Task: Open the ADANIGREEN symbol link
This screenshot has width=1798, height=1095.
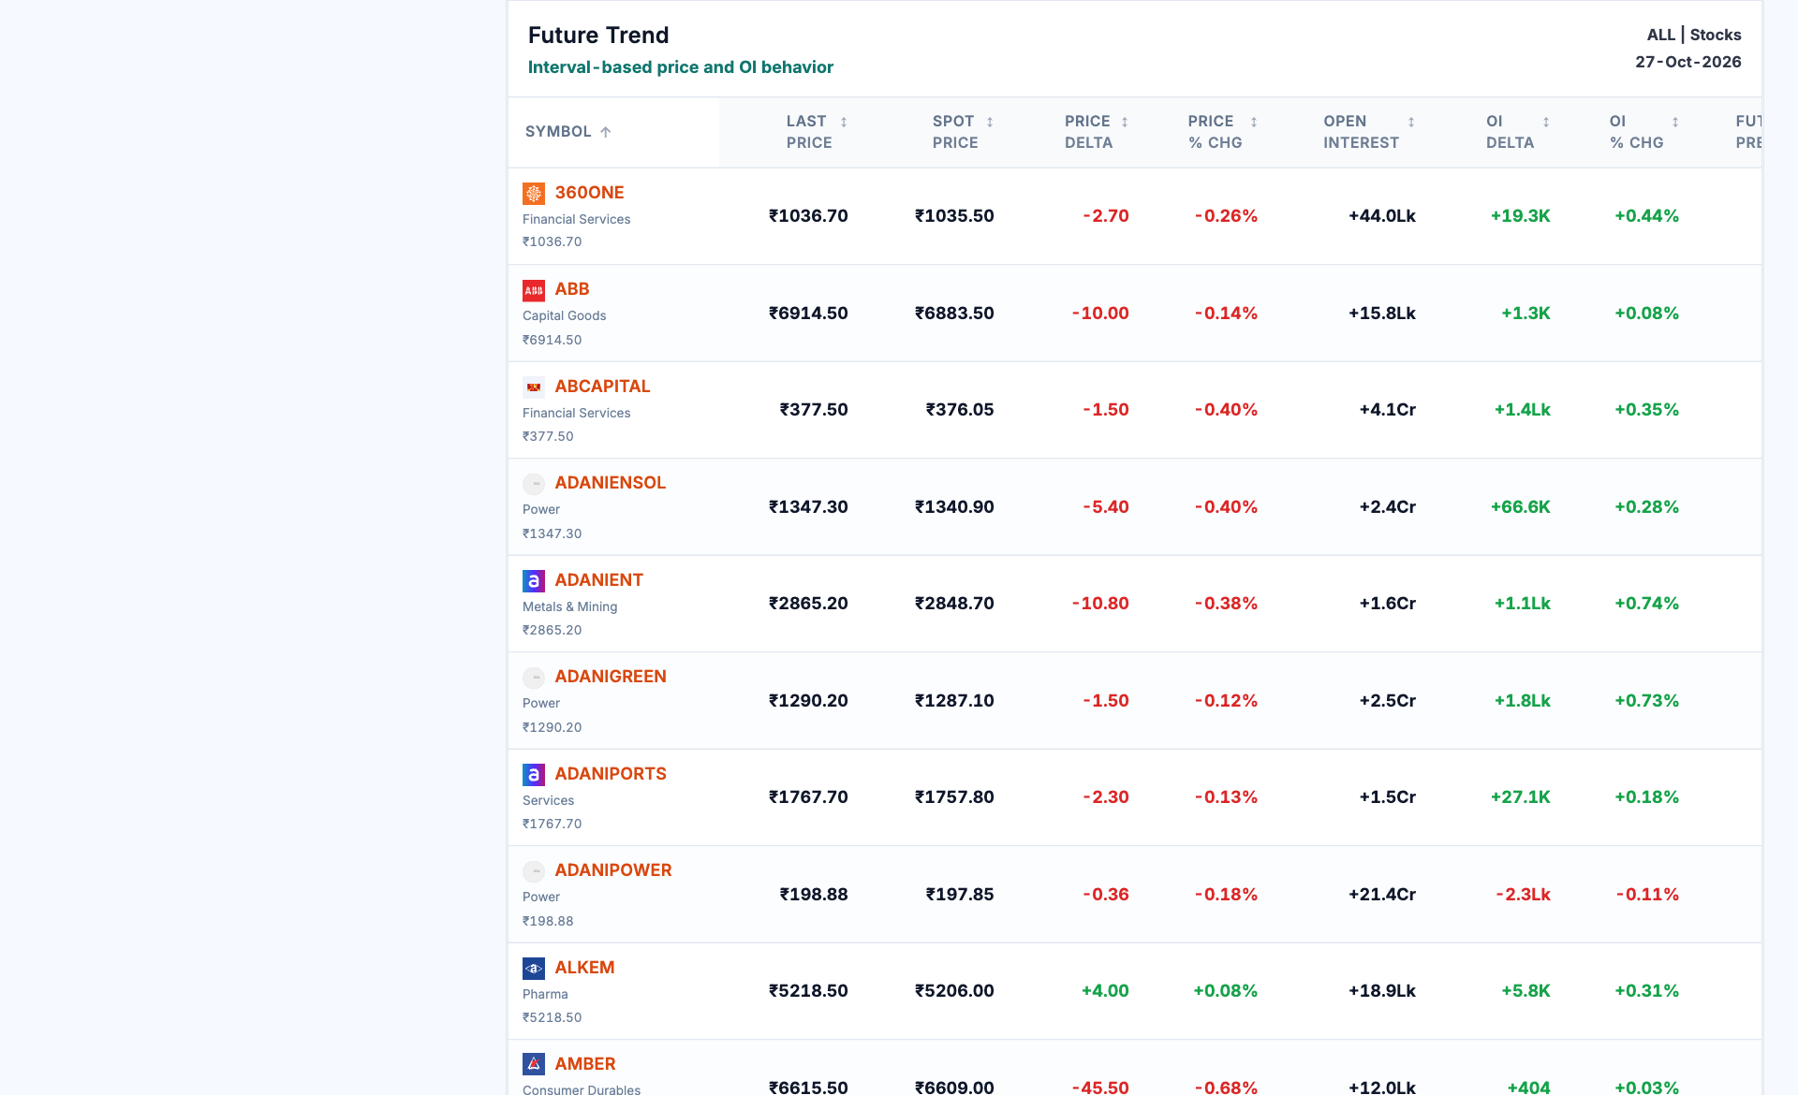Action: (x=611, y=676)
